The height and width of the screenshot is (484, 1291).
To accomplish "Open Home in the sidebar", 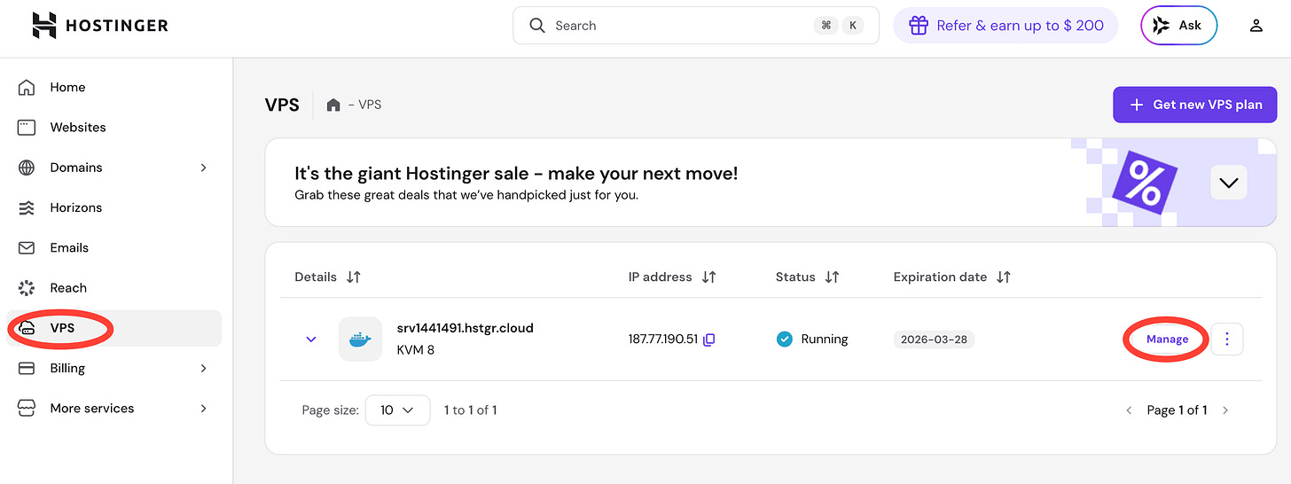I will click(113, 87).
